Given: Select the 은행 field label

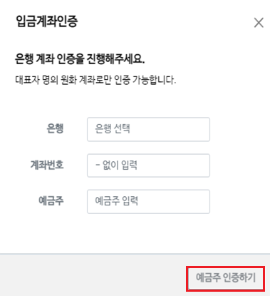Looking at the screenshot, I should (x=55, y=128).
